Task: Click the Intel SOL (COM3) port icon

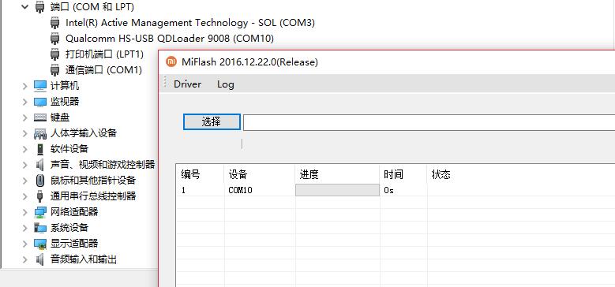Action: tap(55, 23)
